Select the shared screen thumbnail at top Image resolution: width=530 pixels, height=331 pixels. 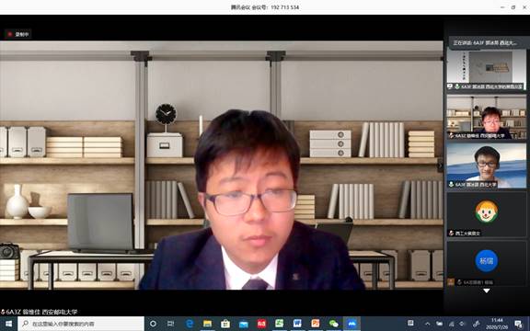pos(486,69)
